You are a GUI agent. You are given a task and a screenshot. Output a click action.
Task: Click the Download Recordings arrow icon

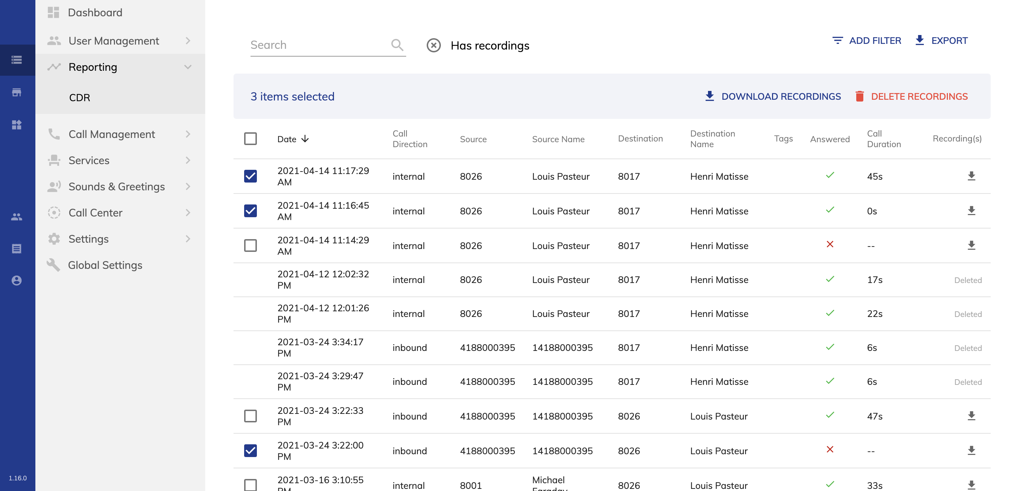tap(710, 96)
